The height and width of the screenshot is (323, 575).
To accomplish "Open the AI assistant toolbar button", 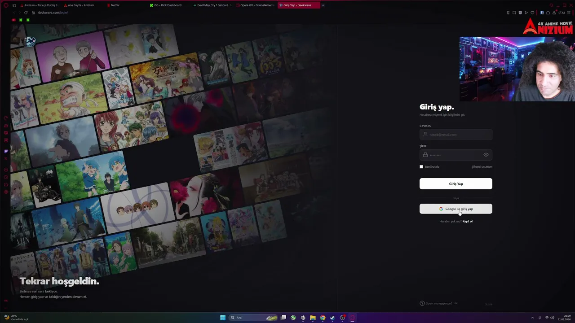I will click(562, 13).
